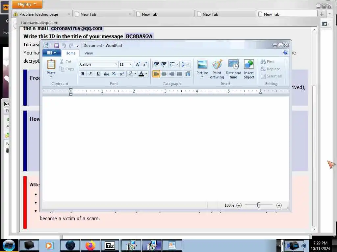Click the coronavirus@qq.com email address text

coord(76,28)
